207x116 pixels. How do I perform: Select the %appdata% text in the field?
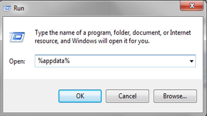54,61
